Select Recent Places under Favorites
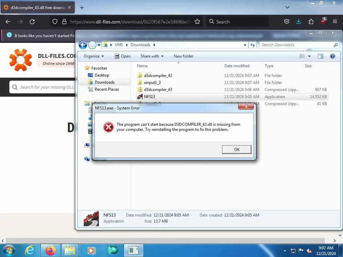This screenshot has height=257, width=343. tap(107, 89)
